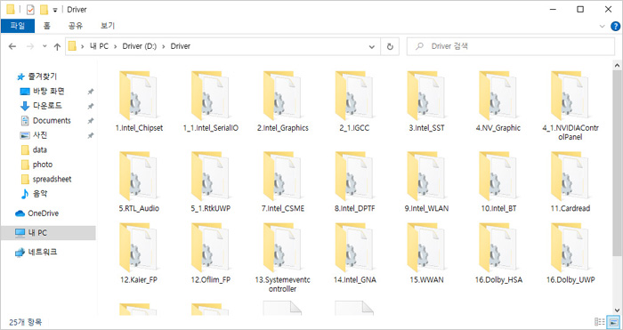Click the Help question mark icon
The height and width of the screenshot is (330, 623).
click(x=615, y=26)
